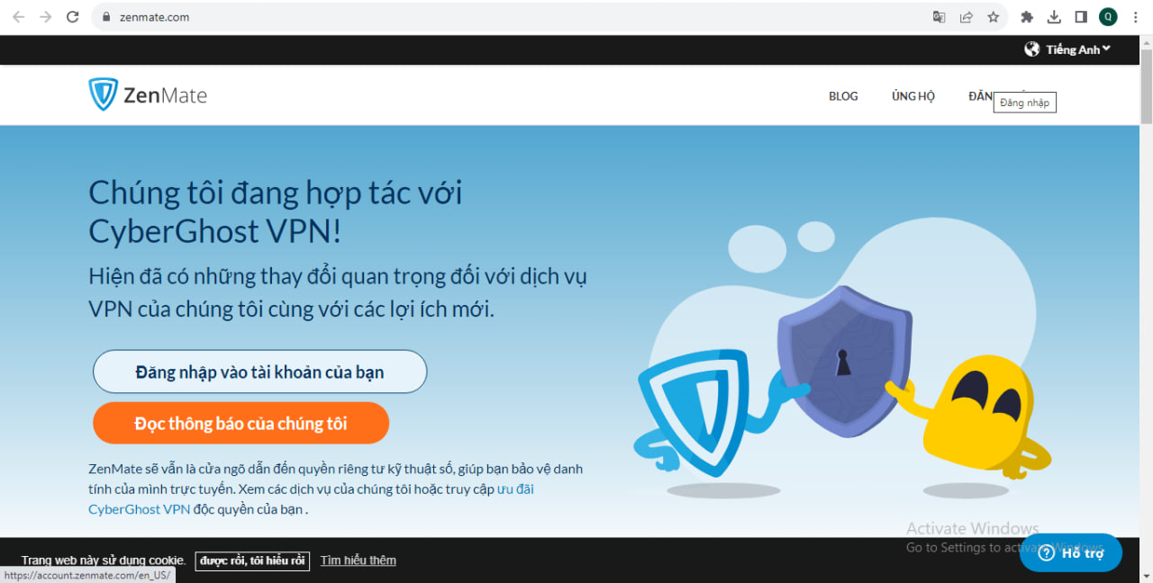Screen dimensions: 1153x583
Task: Bookmark this page with the star icon
Action: [993, 17]
